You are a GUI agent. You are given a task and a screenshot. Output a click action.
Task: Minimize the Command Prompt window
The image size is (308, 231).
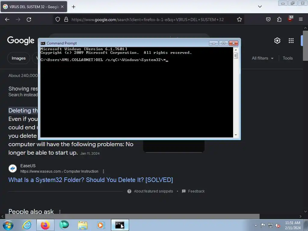[x=214, y=43]
